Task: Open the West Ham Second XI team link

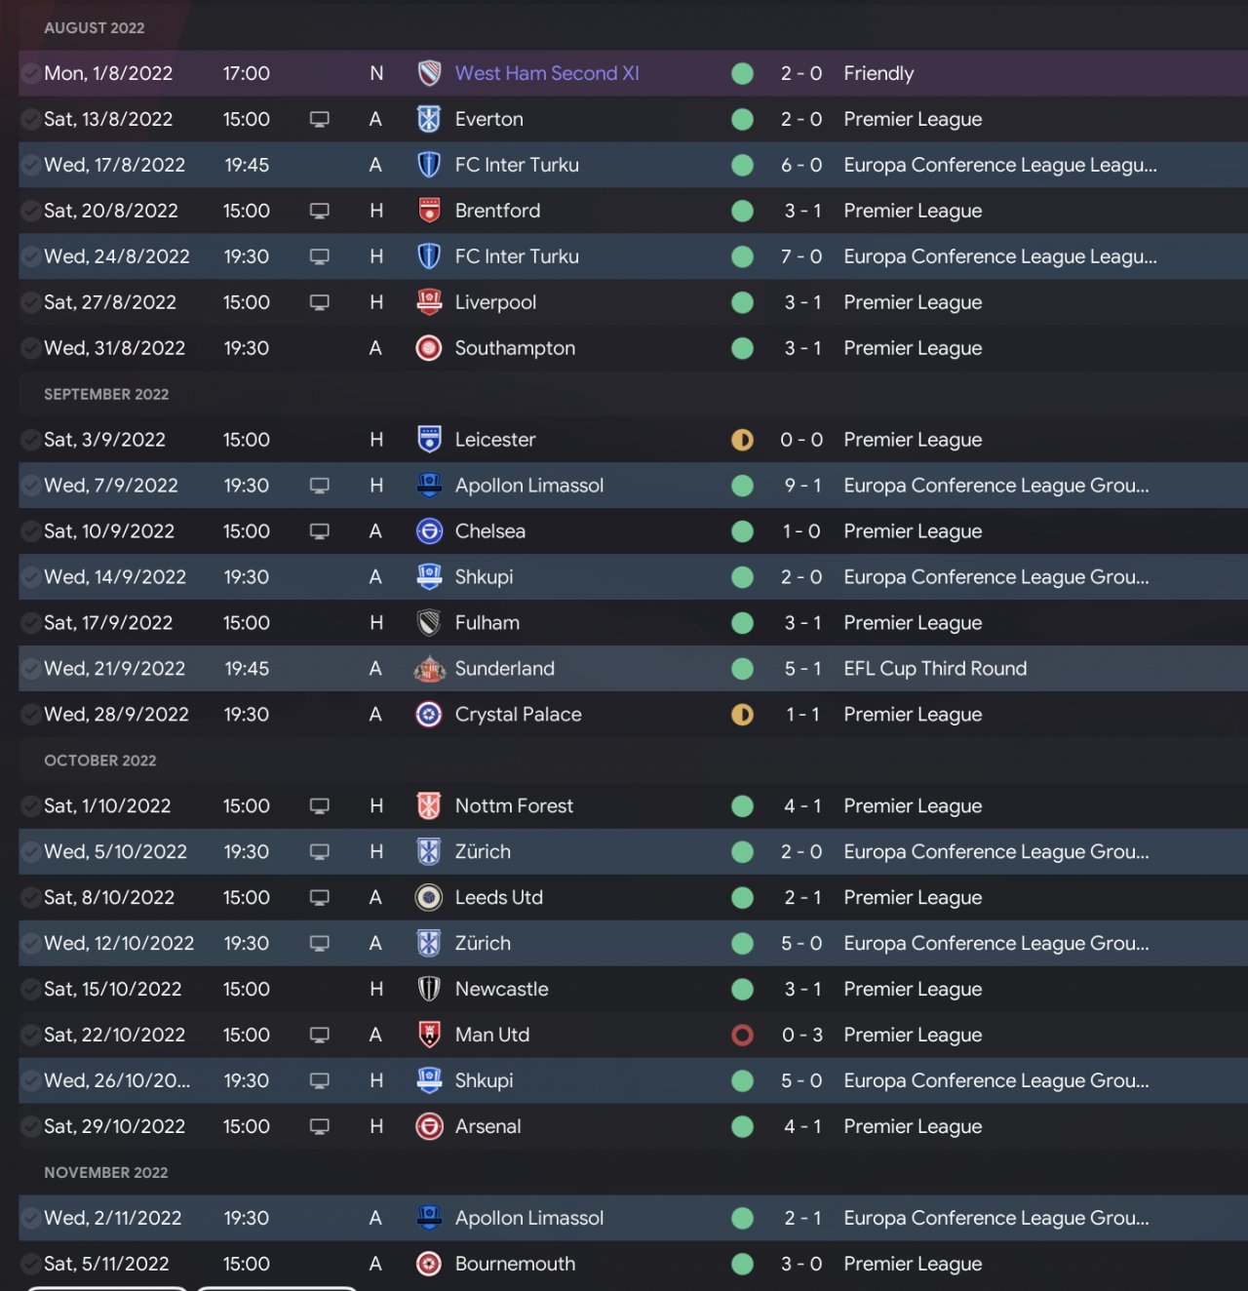Action: [x=547, y=73]
